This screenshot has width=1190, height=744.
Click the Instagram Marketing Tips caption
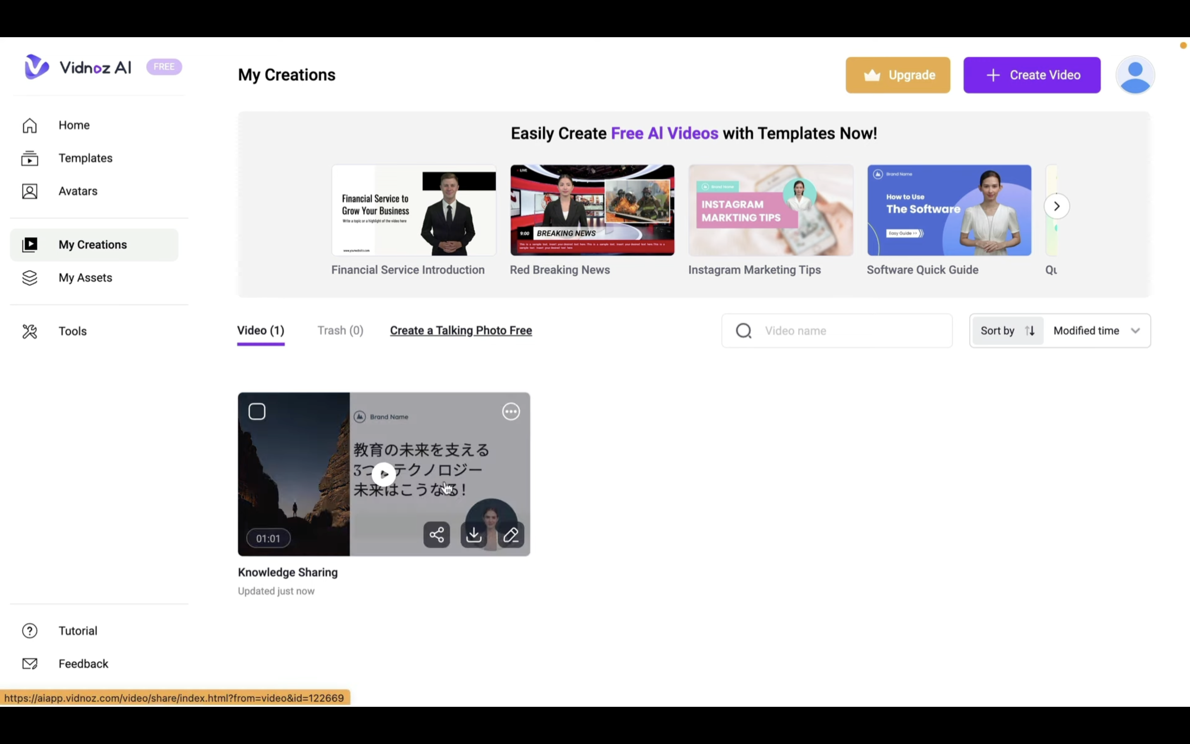[754, 270]
